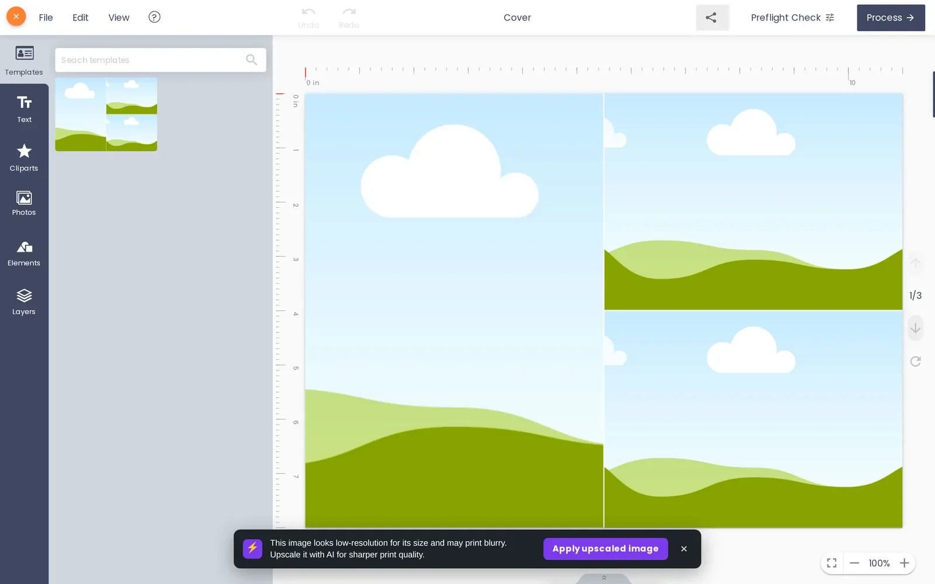Click the 100% zoom level value
Screen dimensions: 935x584
coord(879,563)
